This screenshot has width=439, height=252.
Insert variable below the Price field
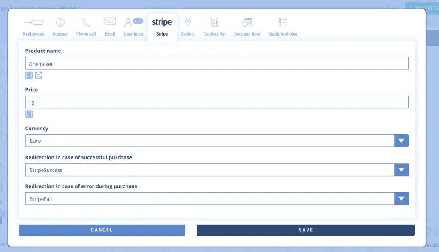point(29,114)
